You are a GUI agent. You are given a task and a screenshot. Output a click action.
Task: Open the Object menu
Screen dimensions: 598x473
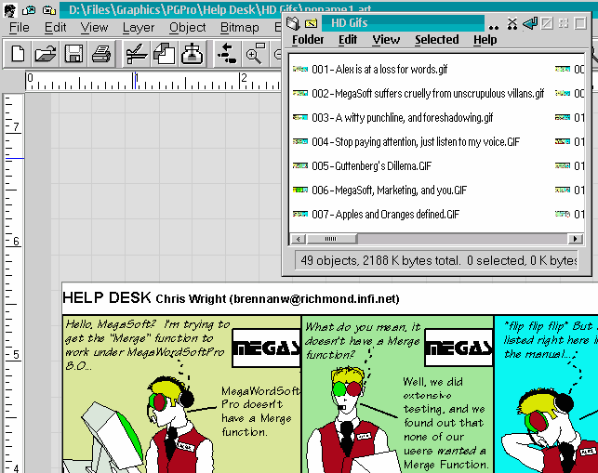(187, 28)
